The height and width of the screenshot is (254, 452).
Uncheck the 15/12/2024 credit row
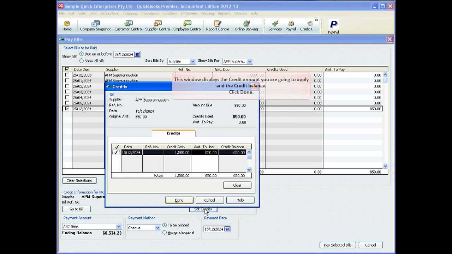pos(116,152)
